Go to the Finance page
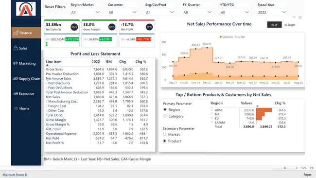The width and height of the screenshot is (316, 178). click(x=26, y=33)
